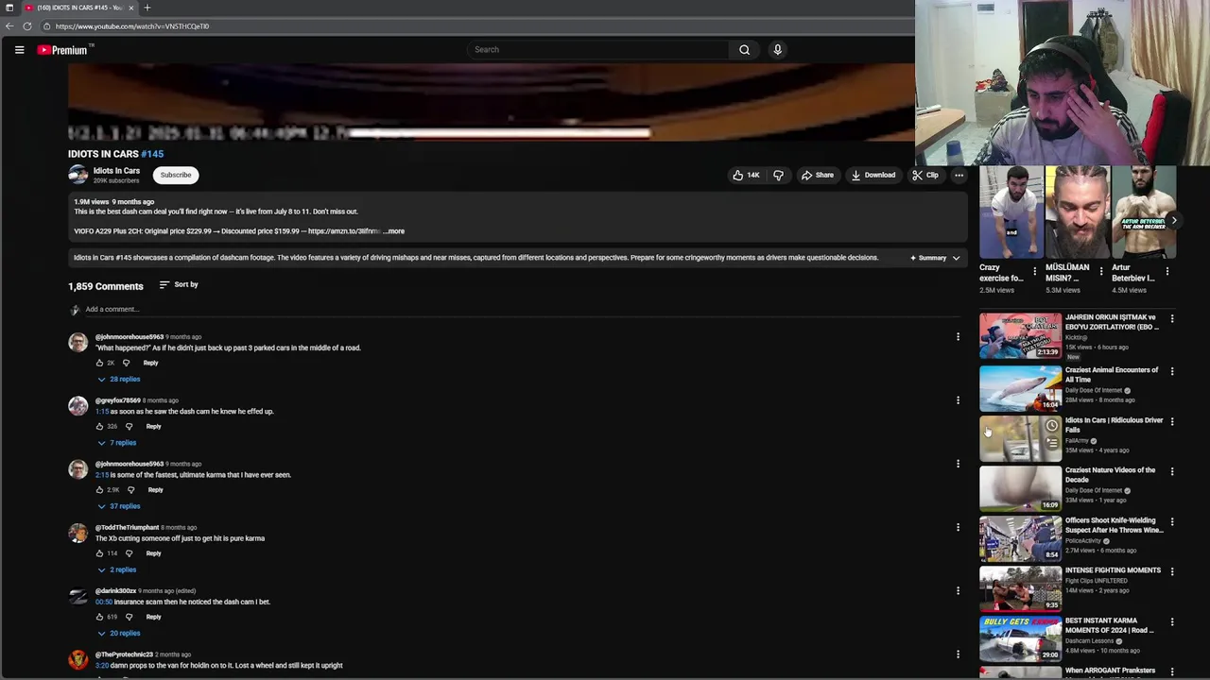Open options menu for 'What happened?' comment

(x=958, y=337)
